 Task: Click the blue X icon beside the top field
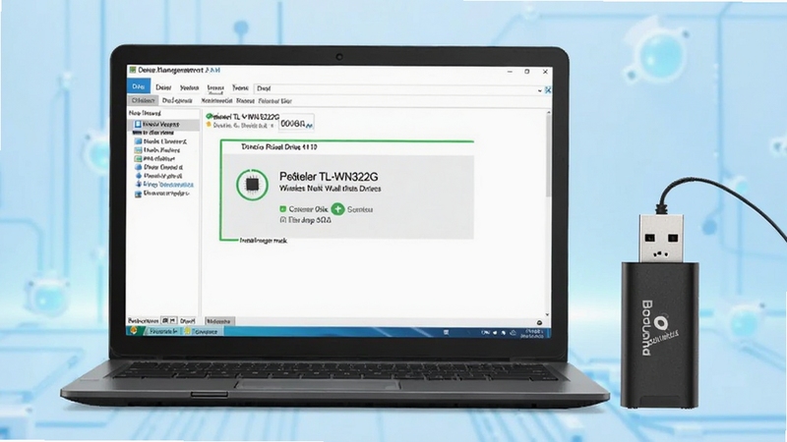coord(548,90)
